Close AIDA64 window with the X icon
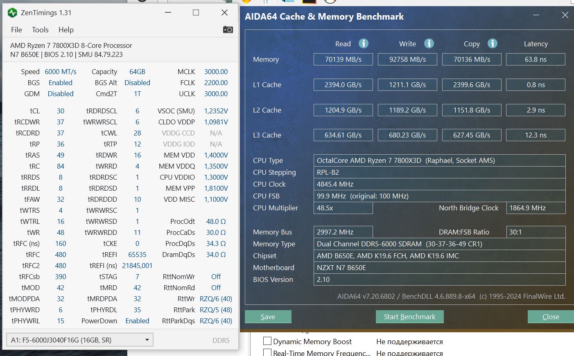 click(x=565, y=15)
